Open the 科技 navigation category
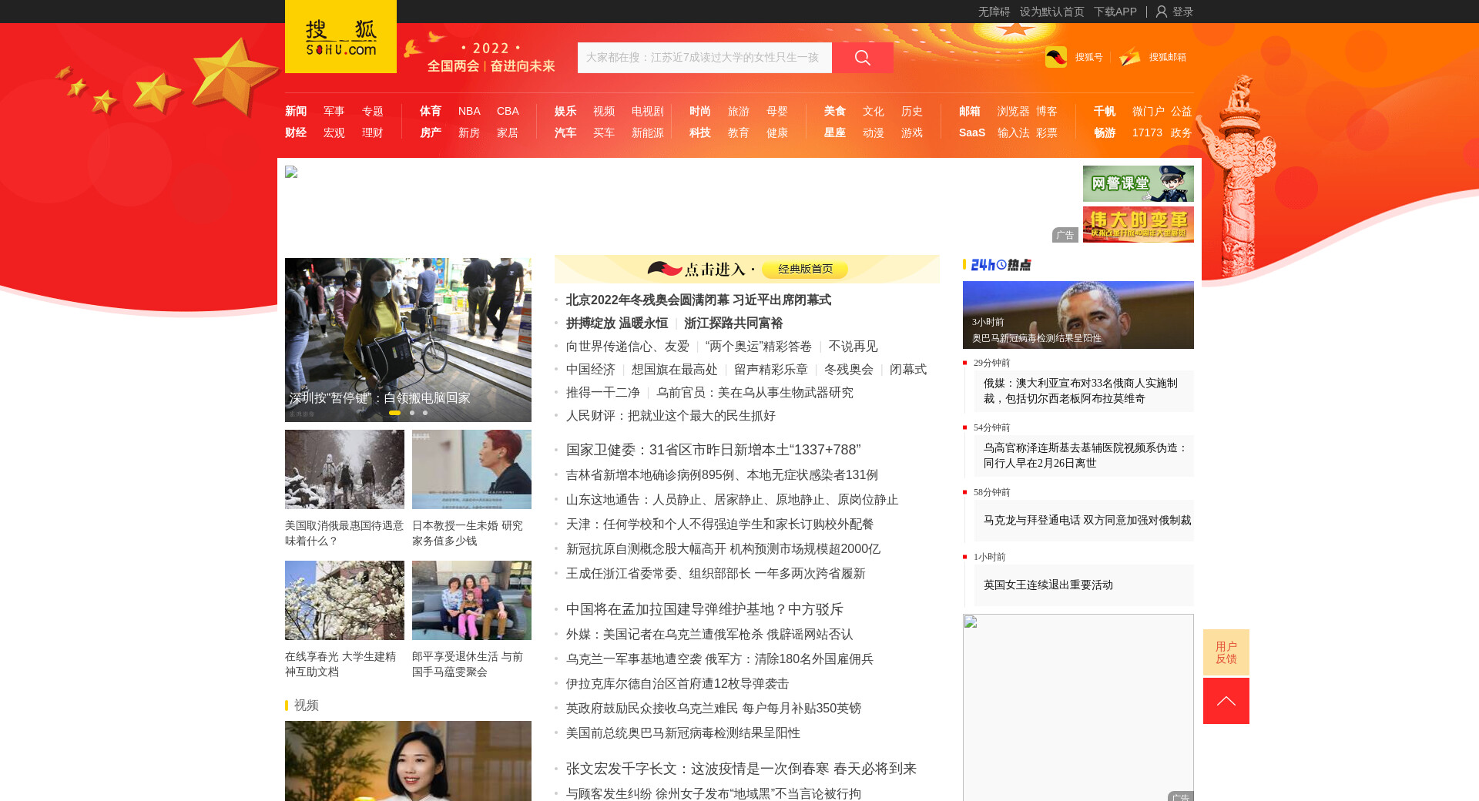The width and height of the screenshot is (1479, 801). click(700, 132)
